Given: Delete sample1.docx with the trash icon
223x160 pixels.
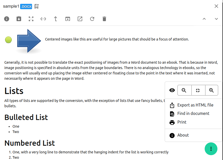Looking at the screenshot, I should [104, 19].
